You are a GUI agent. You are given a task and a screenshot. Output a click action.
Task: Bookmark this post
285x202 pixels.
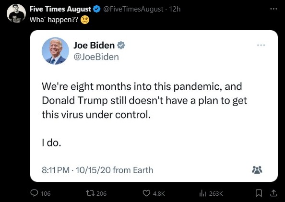(259, 193)
